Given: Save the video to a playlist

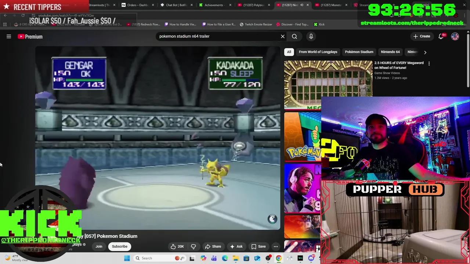Looking at the screenshot, I should (258, 246).
